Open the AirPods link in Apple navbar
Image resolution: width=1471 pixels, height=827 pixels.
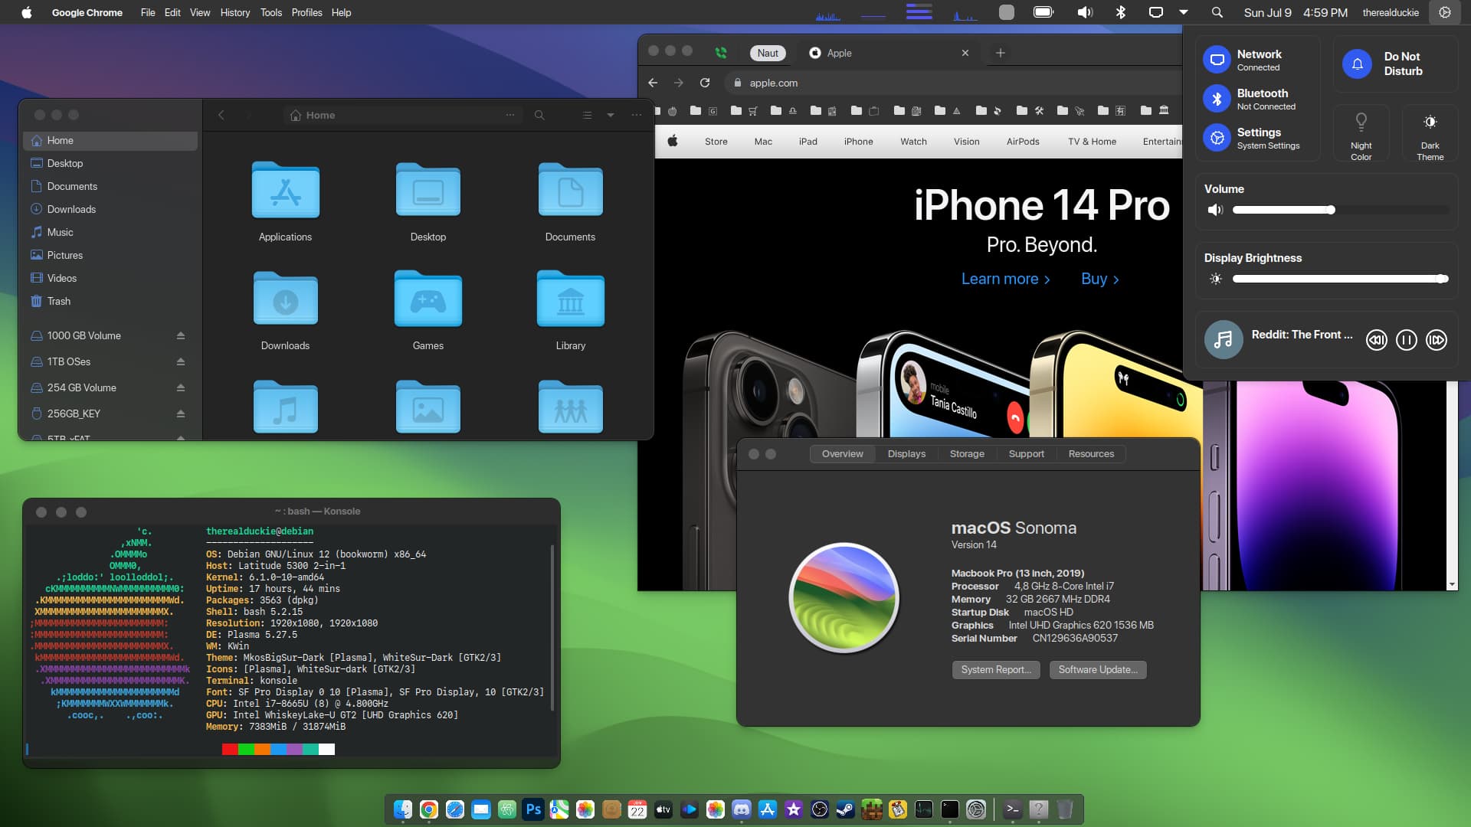coord(1023,142)
